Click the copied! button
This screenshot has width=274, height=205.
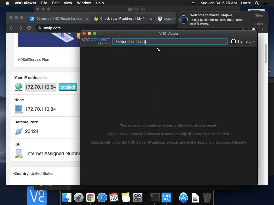(x=68, y=87)
